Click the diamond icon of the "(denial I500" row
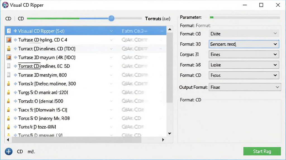286x160 pixels. pos(15,101)
